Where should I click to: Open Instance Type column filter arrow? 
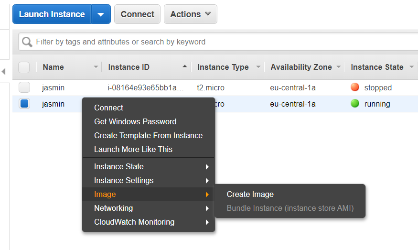pos(258,67)
